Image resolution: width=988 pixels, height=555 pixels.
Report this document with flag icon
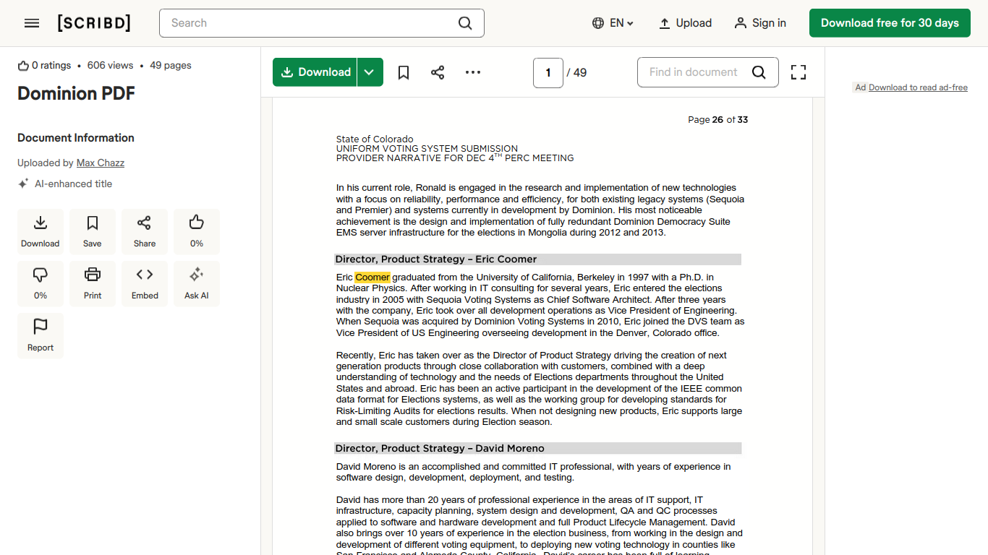click(x=41, y=335)
